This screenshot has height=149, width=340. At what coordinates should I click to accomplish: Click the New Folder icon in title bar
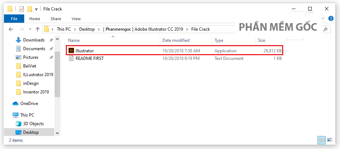coord(30,9)
